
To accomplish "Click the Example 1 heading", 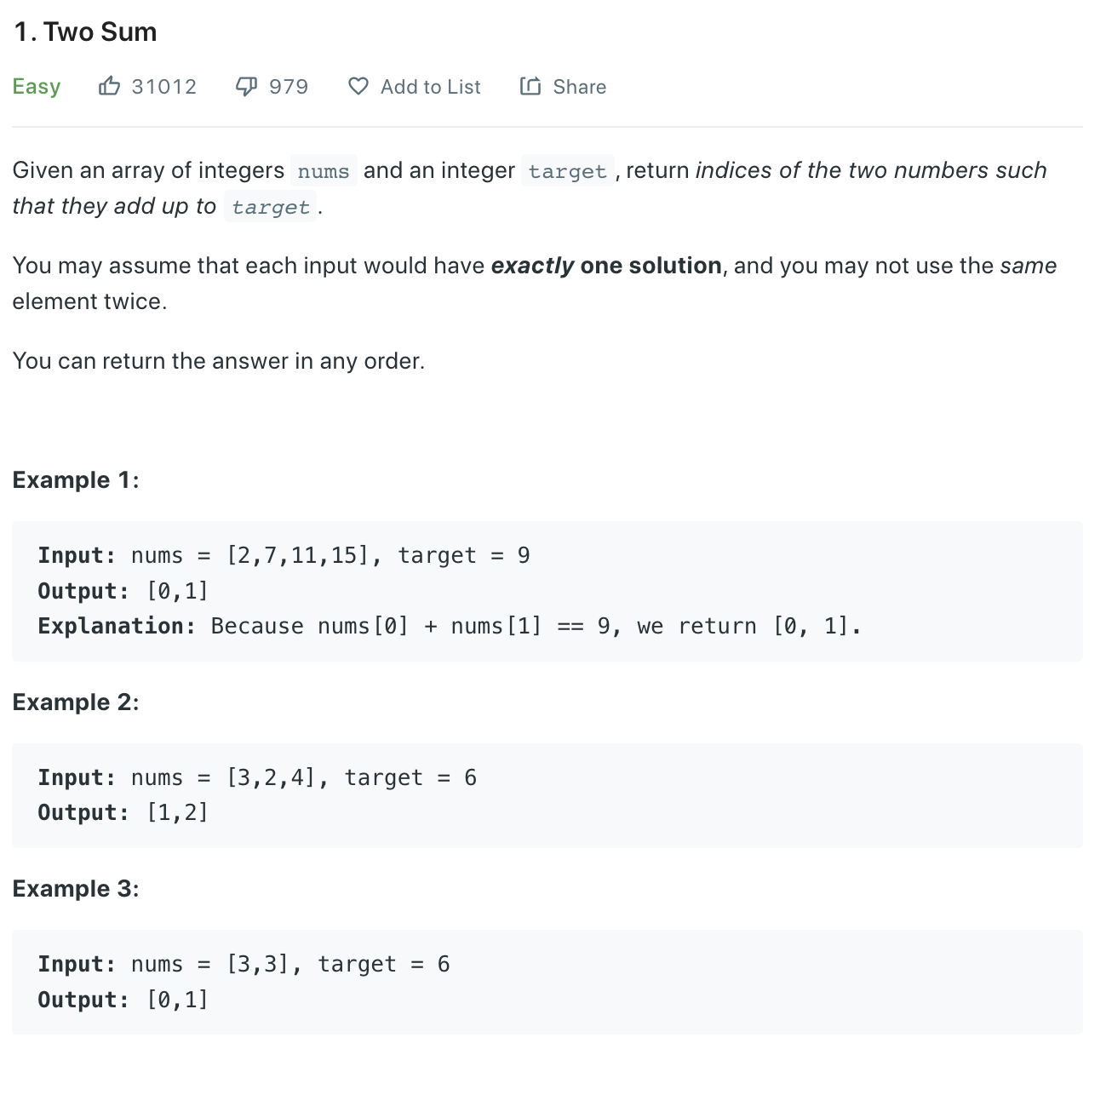I will pyautogui.click(x=76, y=480).
